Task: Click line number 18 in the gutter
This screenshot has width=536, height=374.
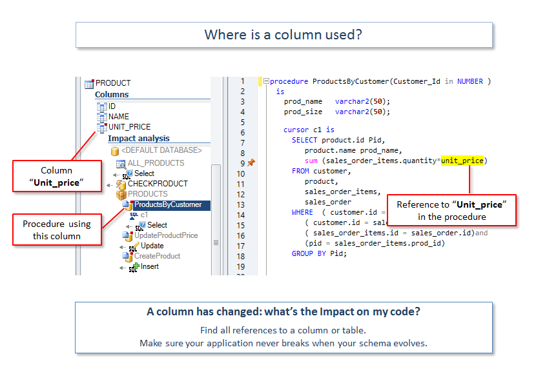Action: click(x=241, y=256)
